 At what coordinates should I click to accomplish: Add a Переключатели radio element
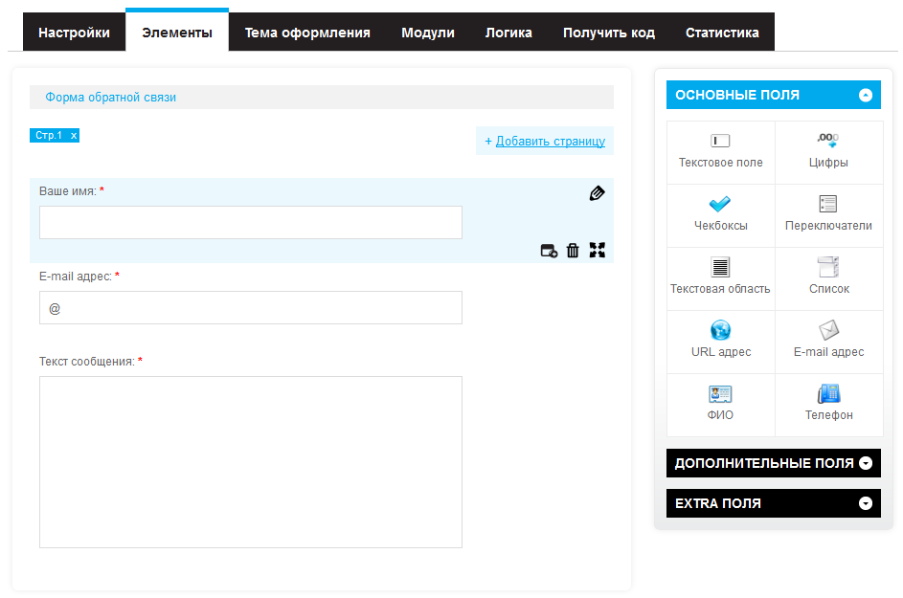coord(828,215)
